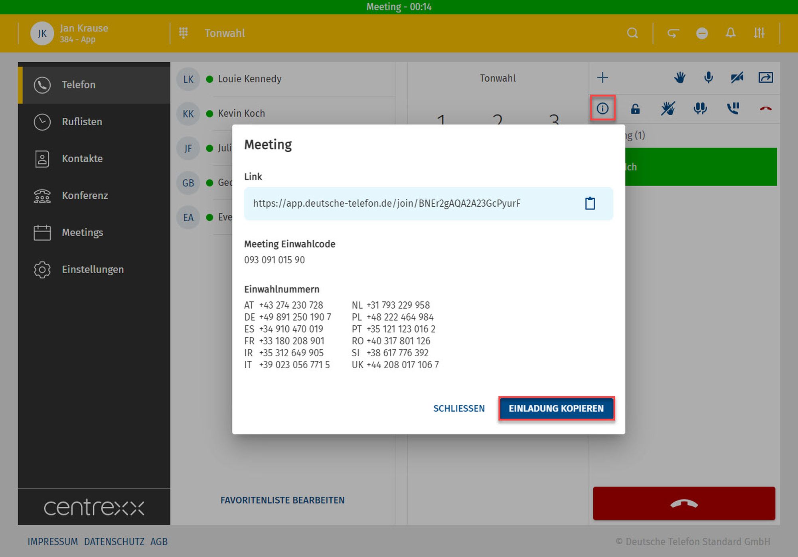Open the Datenschutz footer link
This screenshot has height=557, width=798.
[114, 541]
